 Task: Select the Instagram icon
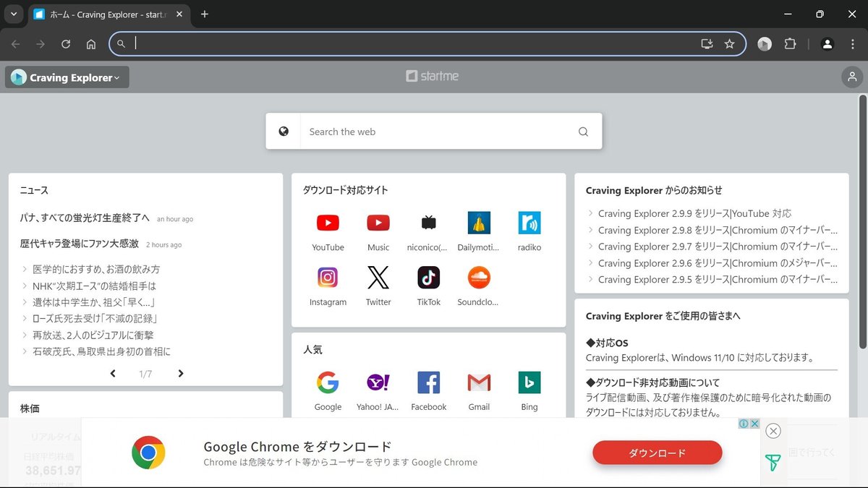[328, 277]
